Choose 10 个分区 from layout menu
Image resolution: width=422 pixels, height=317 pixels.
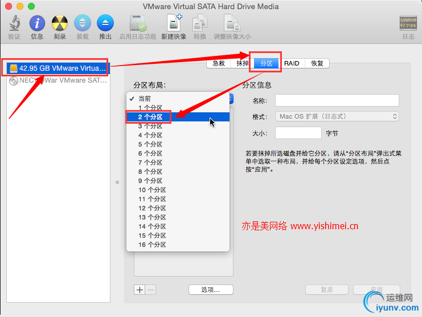click(178, 190)
